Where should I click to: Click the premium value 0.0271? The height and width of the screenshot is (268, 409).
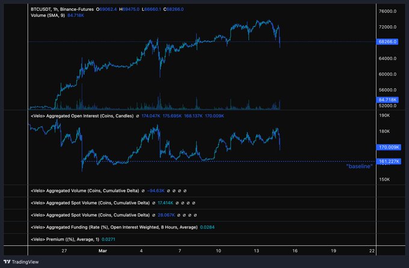coord(108,239)
